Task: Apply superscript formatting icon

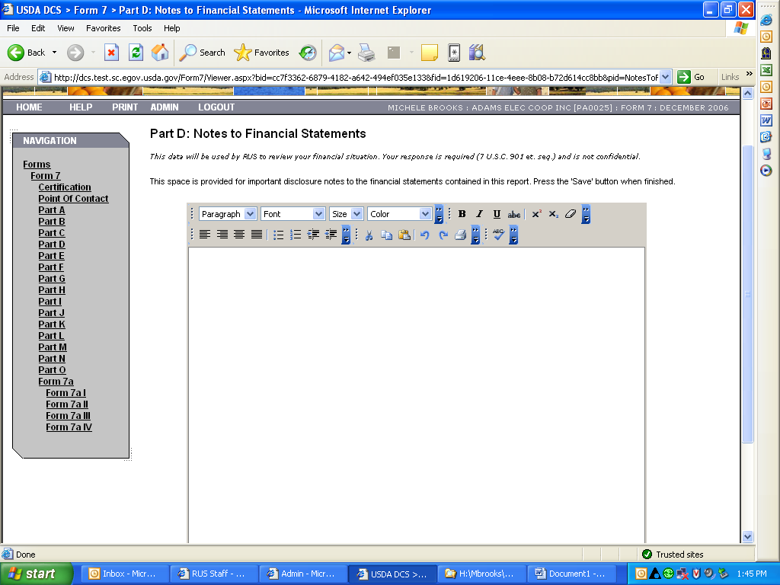Action: 536,214
